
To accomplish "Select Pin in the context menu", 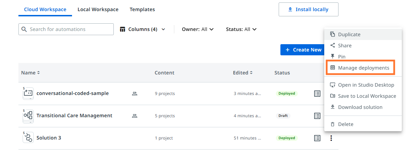I will pos(363,56).
